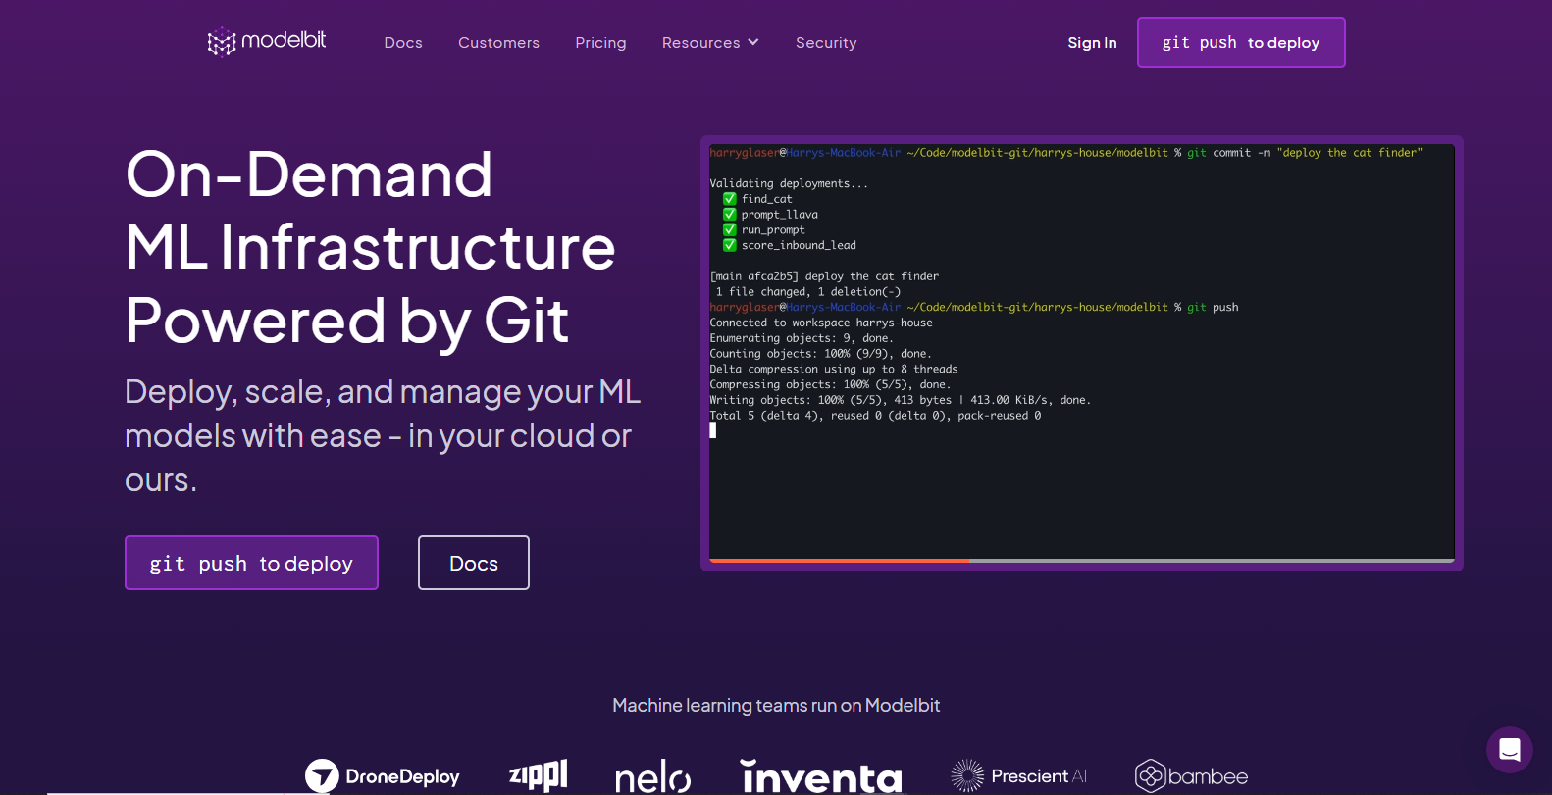The image size is (1552, 795).
Task: Click the Prescient AI logo
Action: pos(1019,776)
